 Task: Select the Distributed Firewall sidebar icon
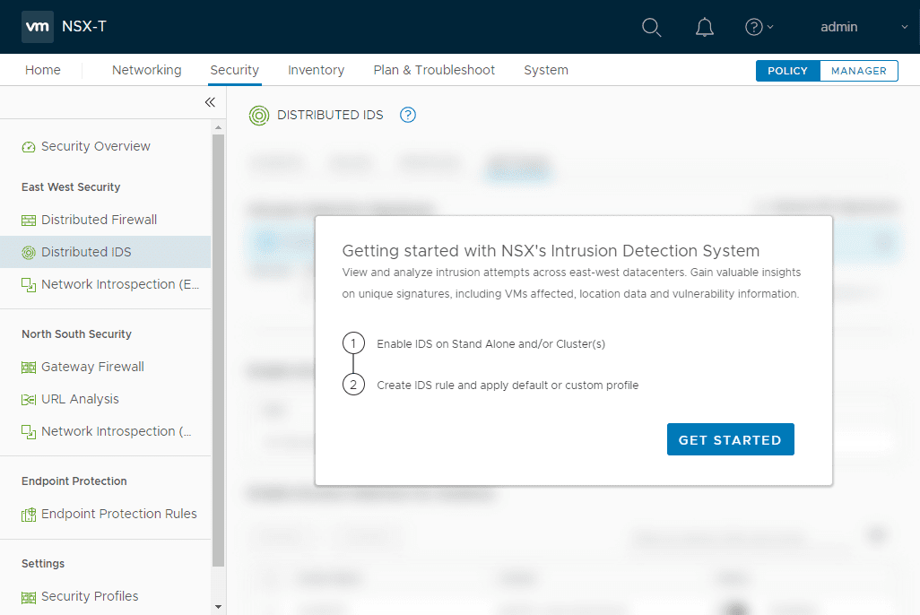[28, 220]
